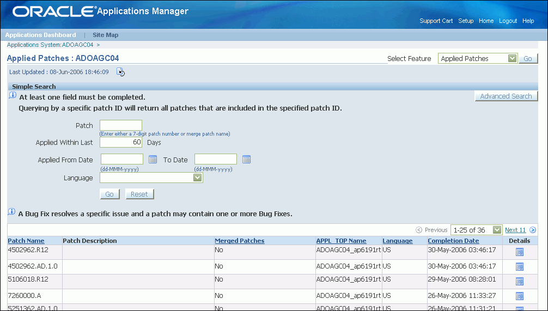548x311 pixels.
Task: Click the Reset button
Action: pos(139,194)
